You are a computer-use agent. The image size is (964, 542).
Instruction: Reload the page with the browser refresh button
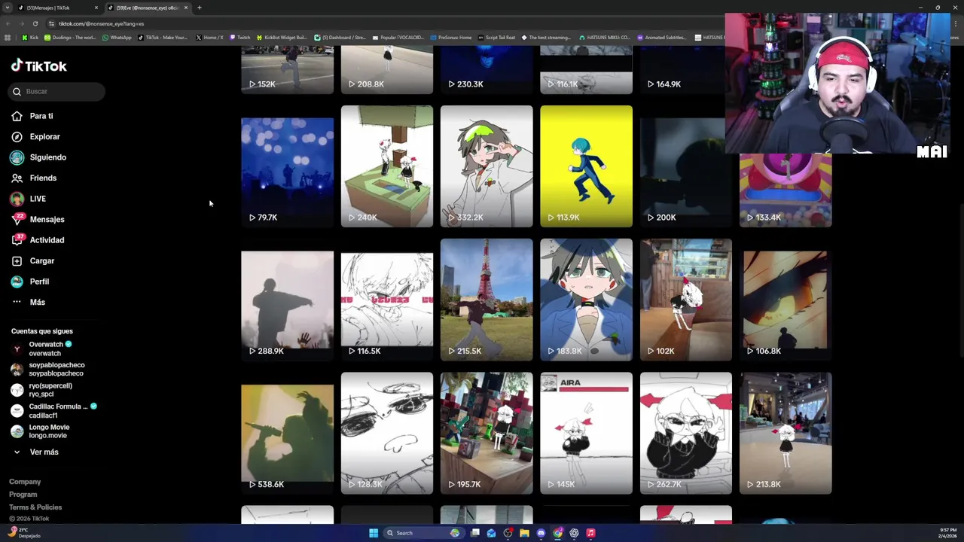[x=35, y=23]
